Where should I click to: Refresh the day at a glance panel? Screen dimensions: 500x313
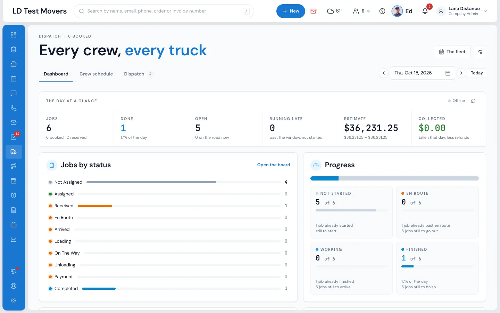[473, 101]
